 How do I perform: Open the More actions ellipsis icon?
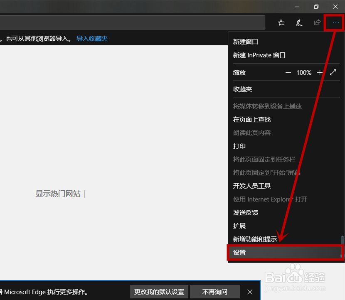(334, 22)
